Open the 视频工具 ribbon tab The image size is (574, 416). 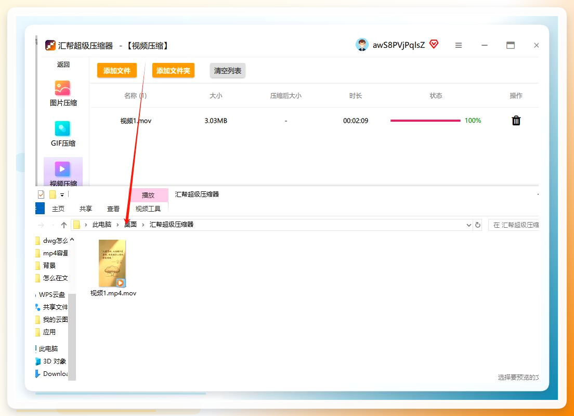pyautogui.click(x=148, y=209)
